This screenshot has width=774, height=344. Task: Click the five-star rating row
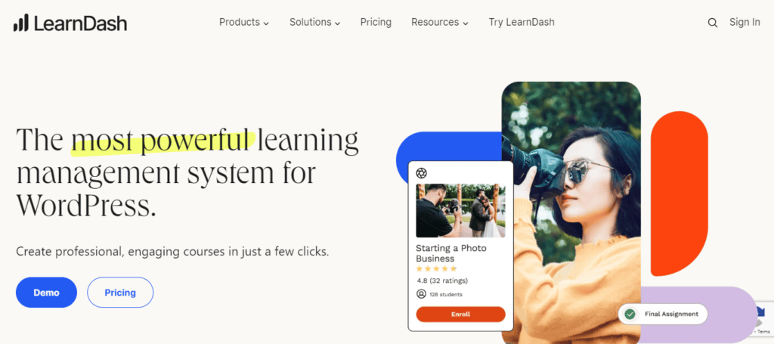click(x=436, y=269)
